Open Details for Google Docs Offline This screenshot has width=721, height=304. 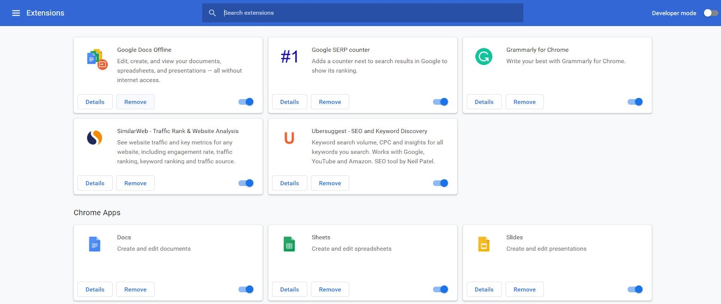click(x=95, y=102)
